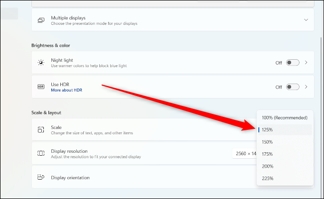Expand the Multiple displays section
The height and width of the screenshot is (199, 324).
pyautogui.click(x=306, y=20)
